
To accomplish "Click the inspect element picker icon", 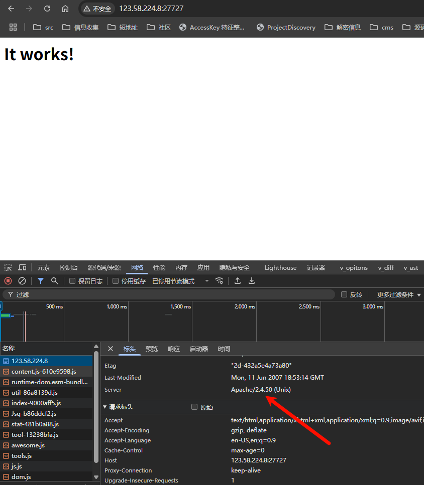I will click(x=8, y=268).
